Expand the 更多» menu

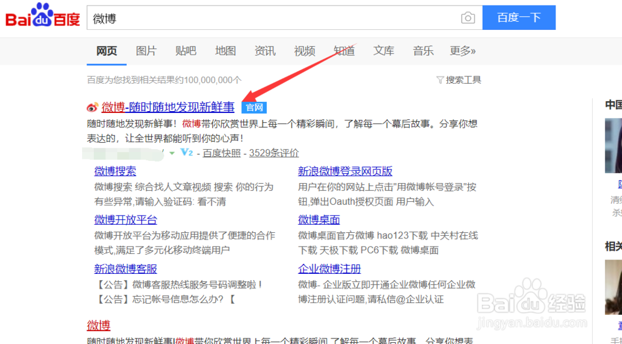tap(463, 51)
